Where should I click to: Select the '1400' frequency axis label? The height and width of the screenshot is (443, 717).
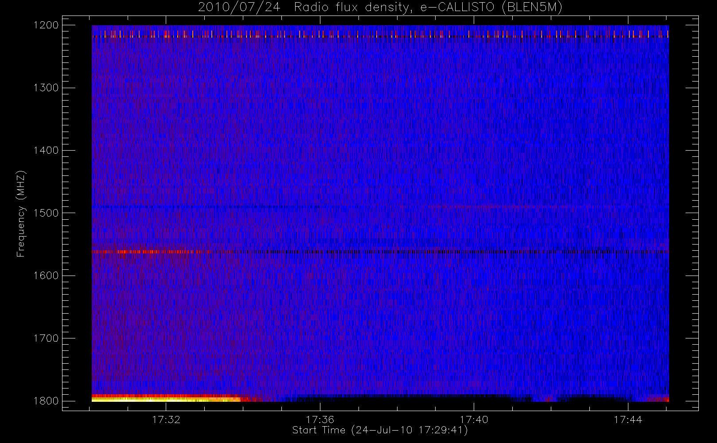(46, 150)
